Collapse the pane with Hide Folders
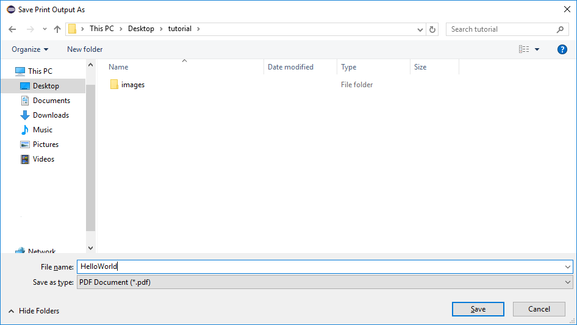 coord(34,311)
